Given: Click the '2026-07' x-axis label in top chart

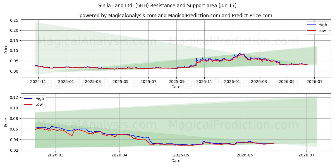Looking at the screenshot, I should 314,82.
